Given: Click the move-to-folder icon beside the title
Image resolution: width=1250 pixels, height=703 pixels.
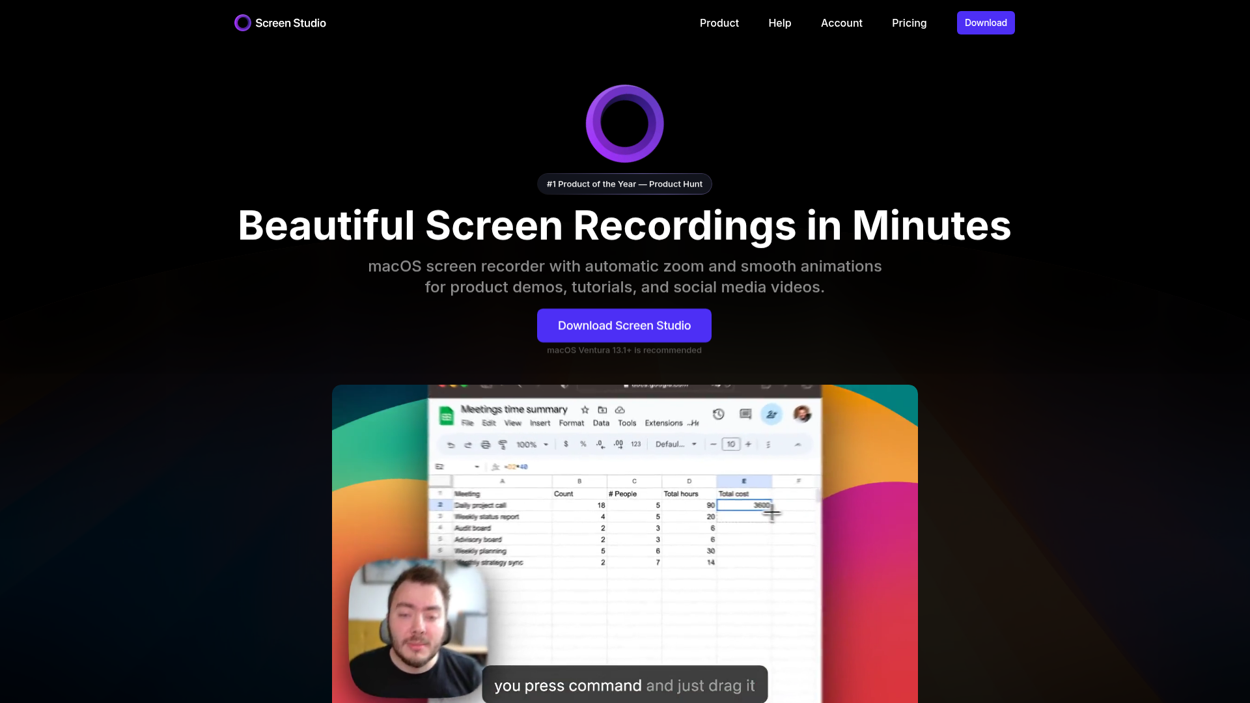Looking at the screenshot, I should coord(602,409).
